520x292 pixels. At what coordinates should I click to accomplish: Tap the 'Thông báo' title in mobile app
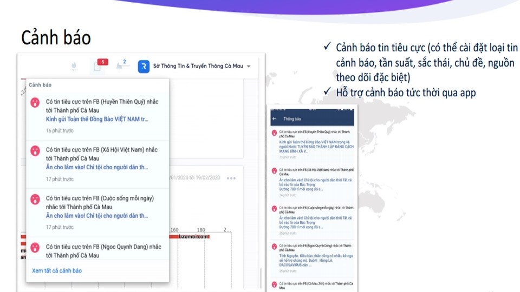coord(292,119)
